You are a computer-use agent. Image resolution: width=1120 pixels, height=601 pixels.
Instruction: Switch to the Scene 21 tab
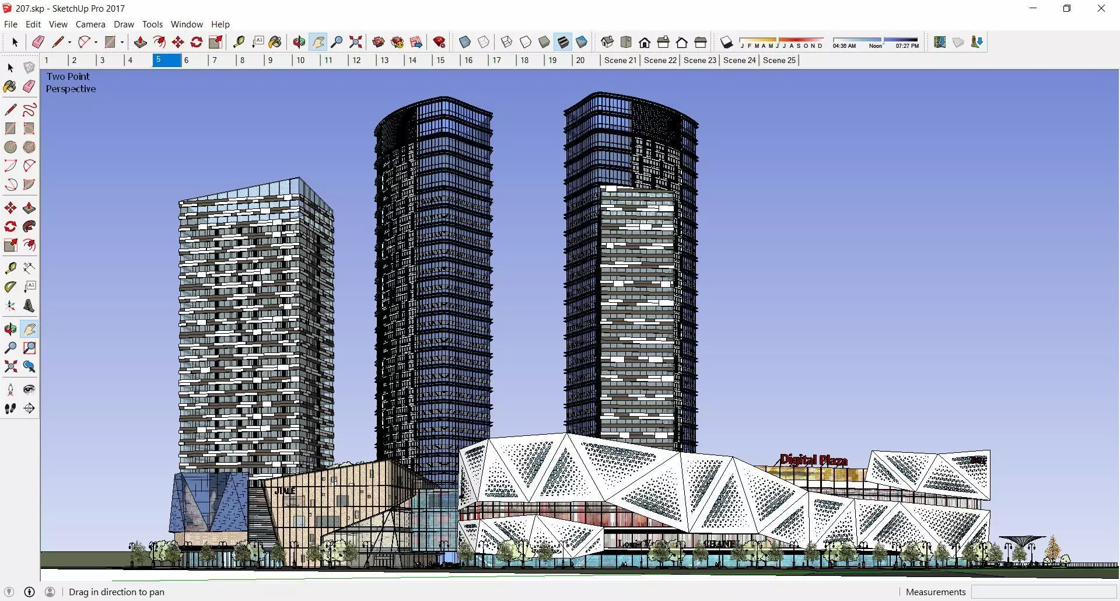620,60
